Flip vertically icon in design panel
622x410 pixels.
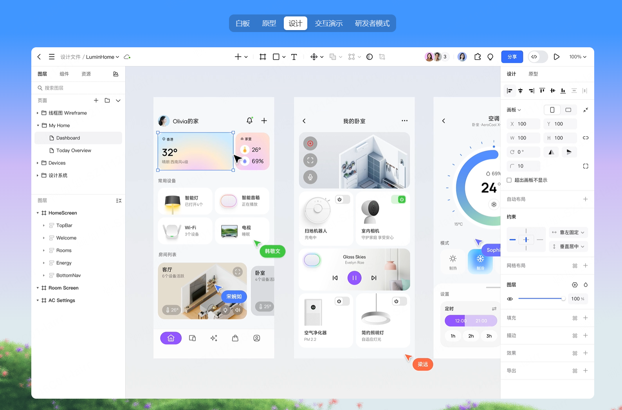pyautogui.click(x=569, y=152)
